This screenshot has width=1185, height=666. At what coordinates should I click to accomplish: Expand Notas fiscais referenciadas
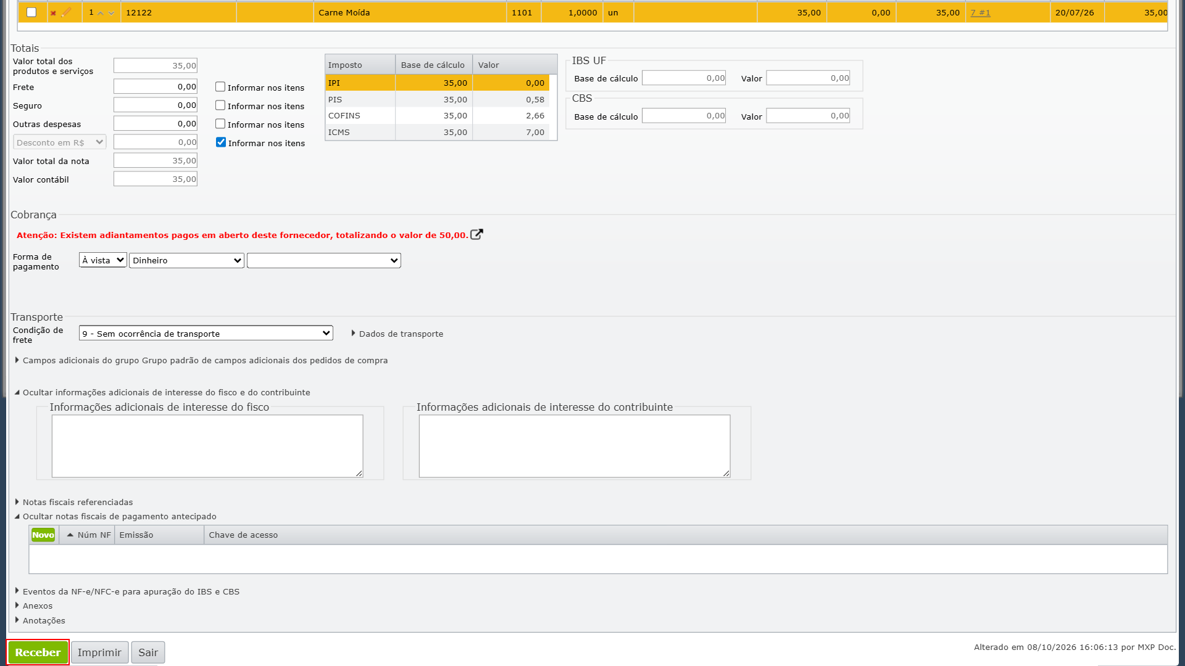pyautogui.click(x=73, y=502)
